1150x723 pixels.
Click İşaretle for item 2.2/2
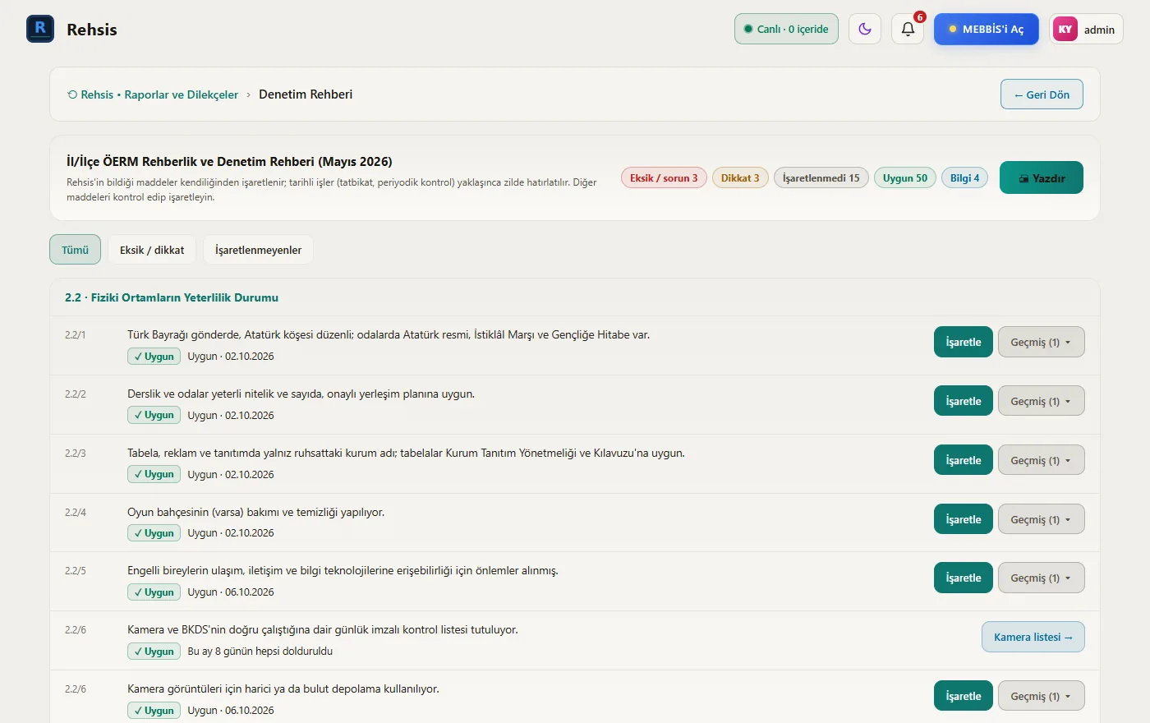click(x=964, y=401)
